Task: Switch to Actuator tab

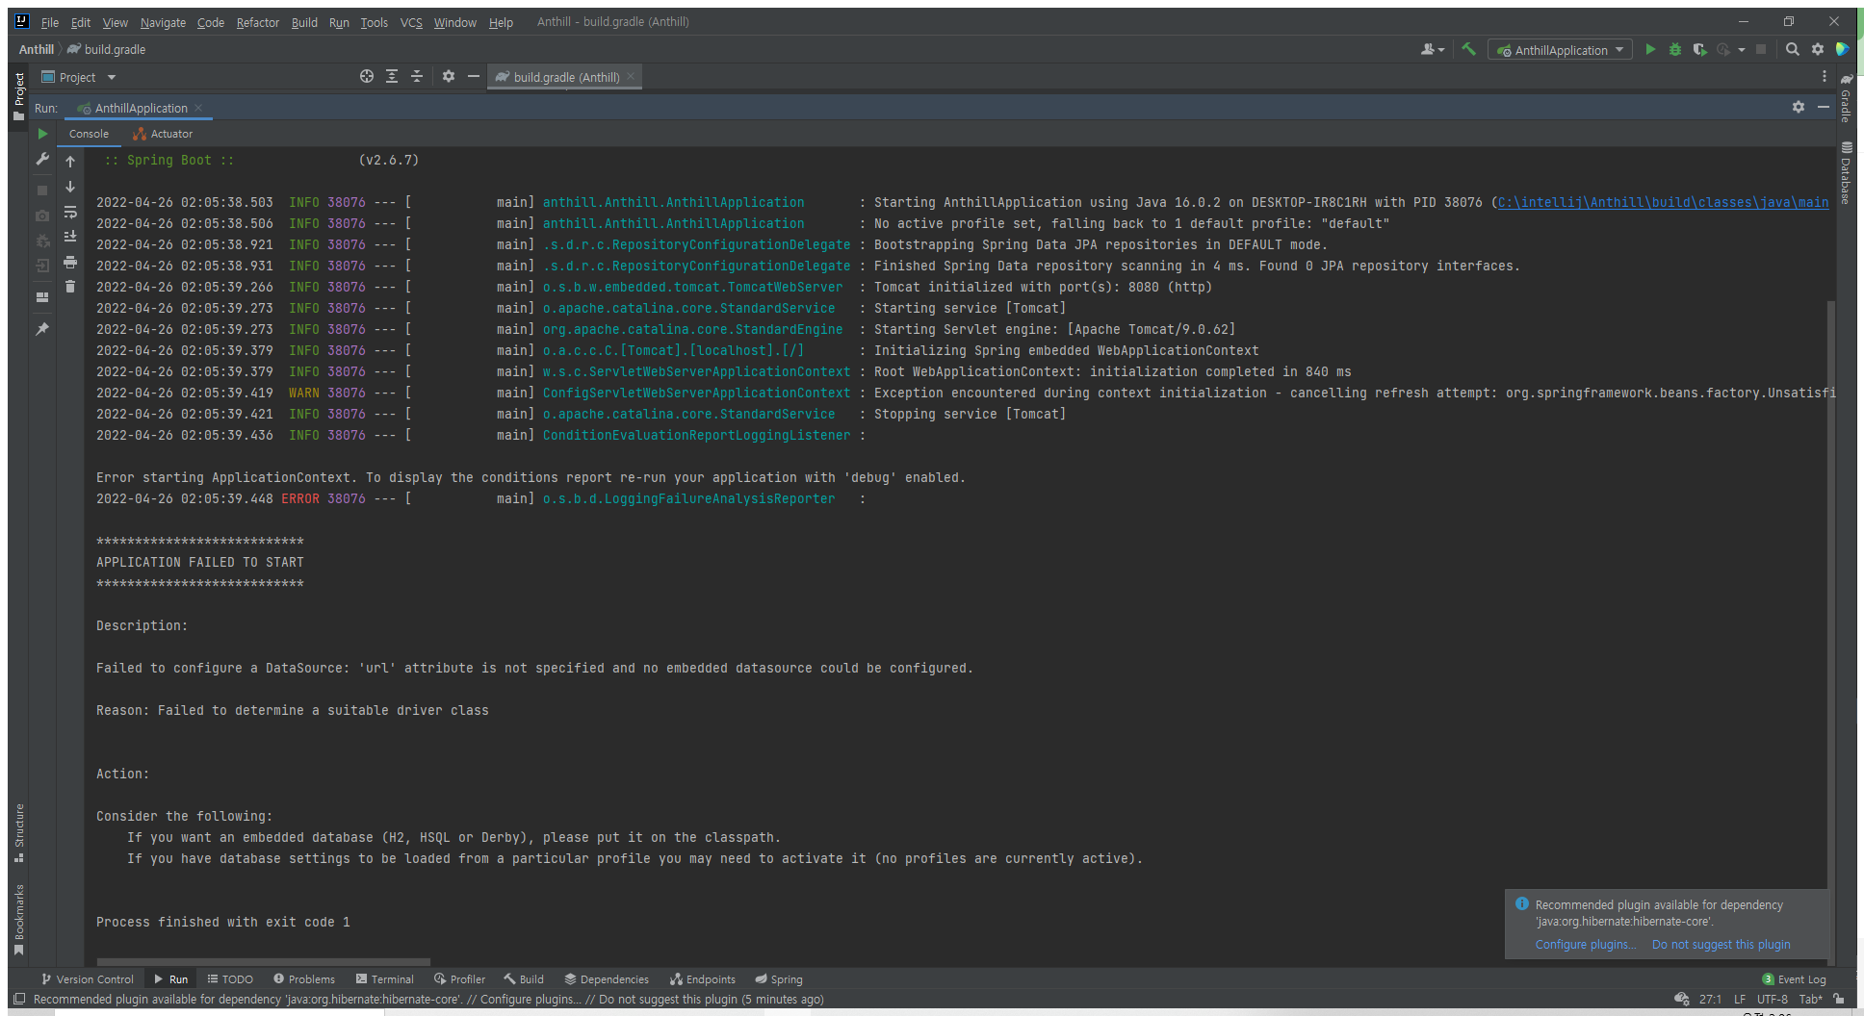Action: coord(163,134)
